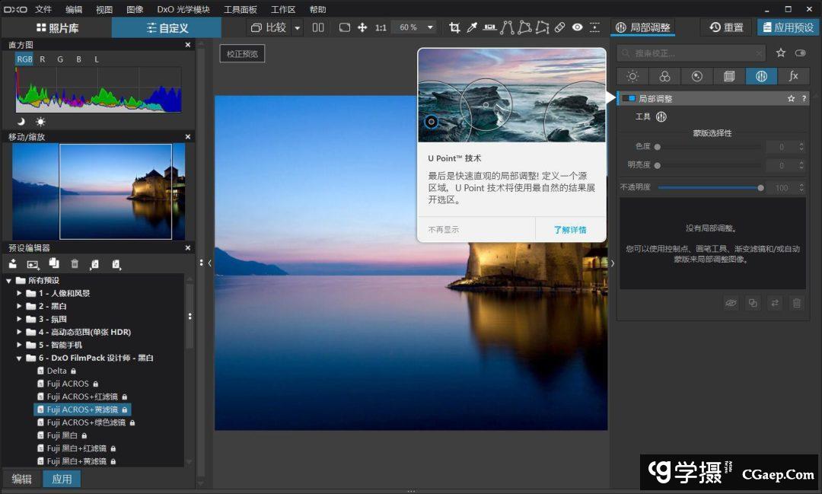Open the 工具面板 menu

point(241,9)
